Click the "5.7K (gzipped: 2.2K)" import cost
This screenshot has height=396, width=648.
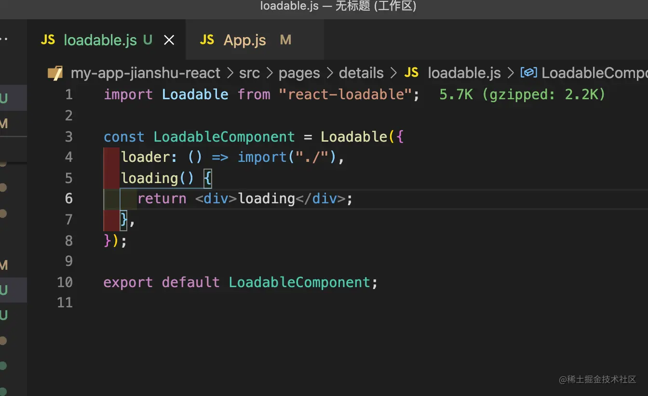point(522,94)
